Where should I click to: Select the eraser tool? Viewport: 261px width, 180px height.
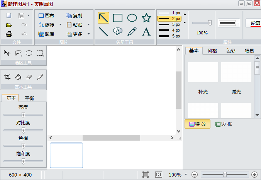coord(29,77)
